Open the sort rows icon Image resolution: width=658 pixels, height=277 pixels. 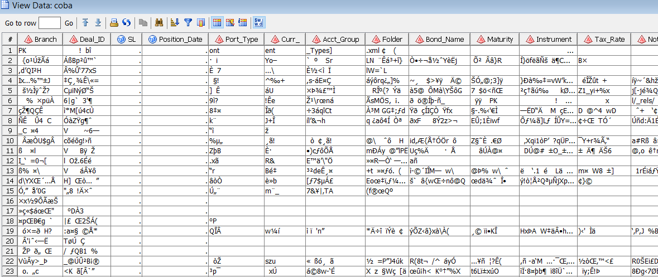pyautogui.click(x=175, y=23)
